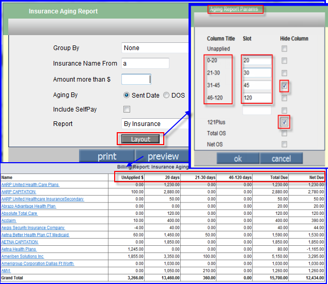Click the Net Due column header
The height and width of the screenshot is (284, 328).
pyautogui.click(x=317, y=178)
